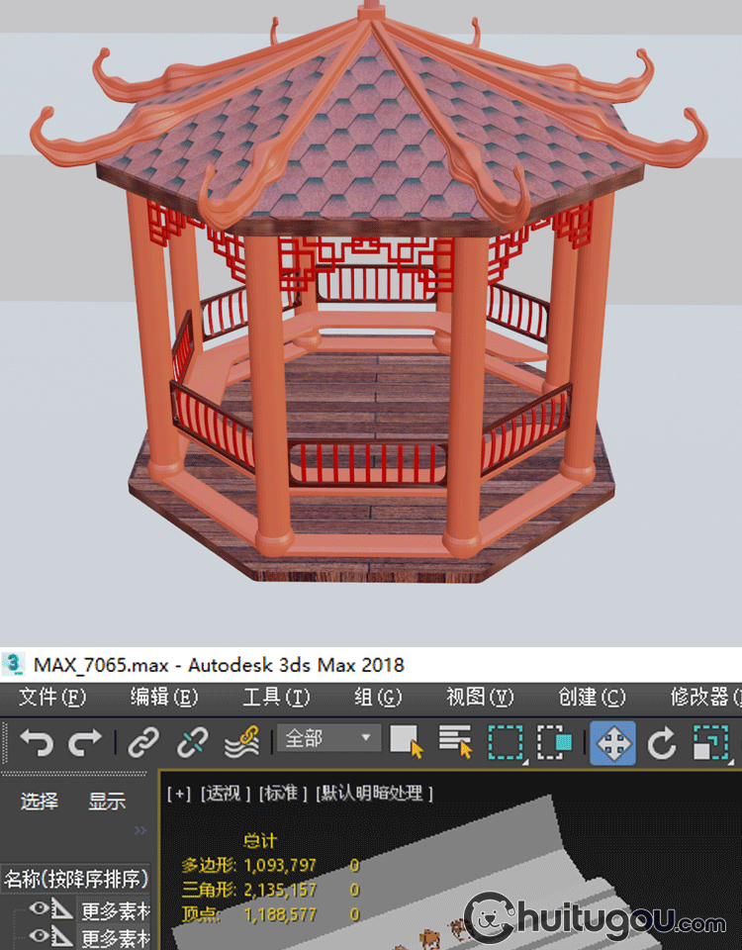
Task: Open the 工具(T) menu
Action: [276, 697]
